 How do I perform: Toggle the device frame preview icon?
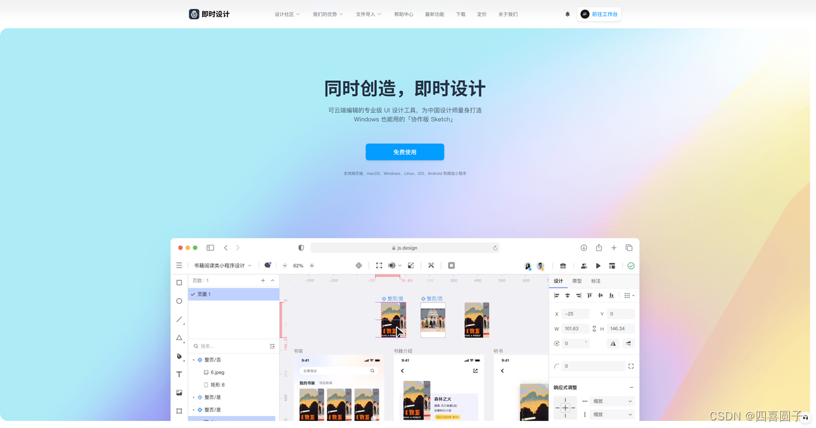tap(451, 266)
